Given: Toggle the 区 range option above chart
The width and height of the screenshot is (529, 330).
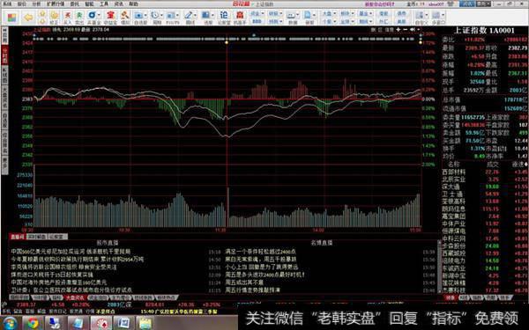Looking at the screenshot, I should point(380,30).
